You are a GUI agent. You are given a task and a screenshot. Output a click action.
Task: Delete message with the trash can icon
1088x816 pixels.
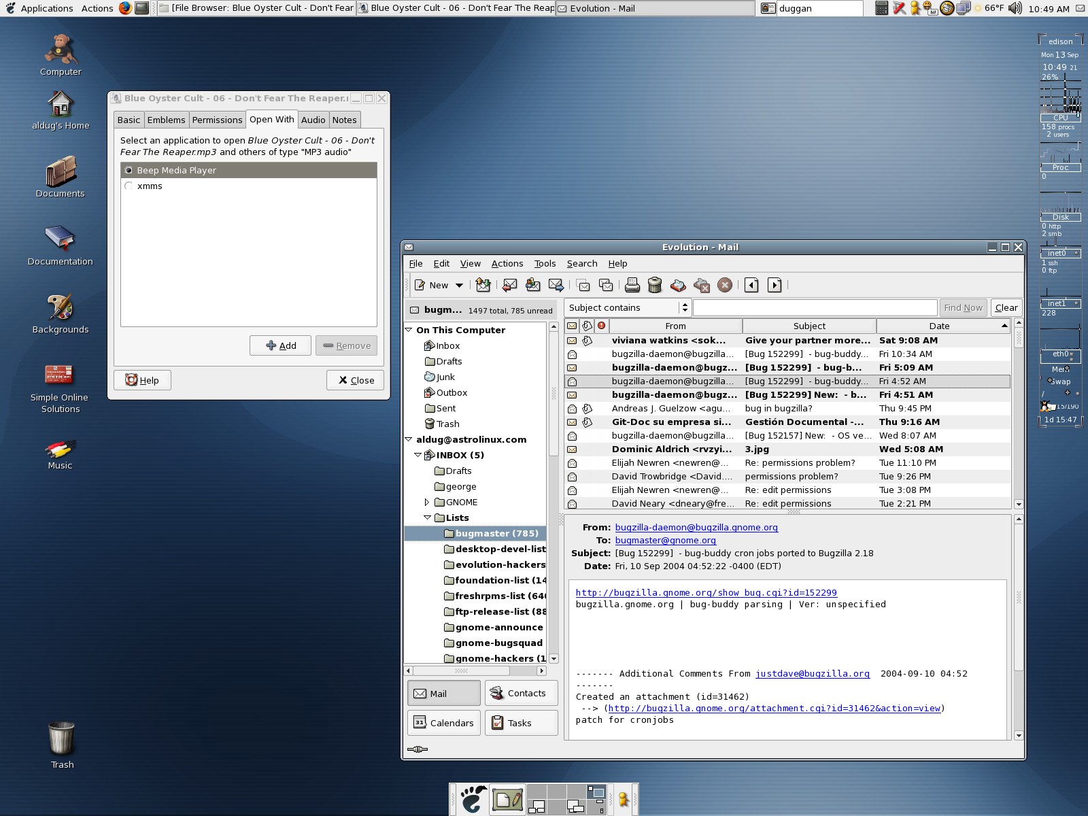pyautogui.click(x=655, y=285)
